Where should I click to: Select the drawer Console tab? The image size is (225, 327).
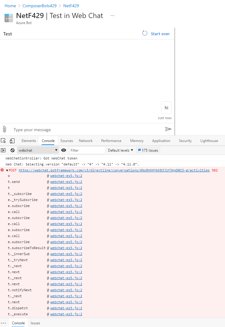(x=18, y=323)
